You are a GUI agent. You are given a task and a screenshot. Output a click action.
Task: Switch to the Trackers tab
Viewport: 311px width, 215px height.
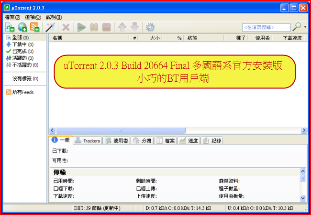[87, 140]
